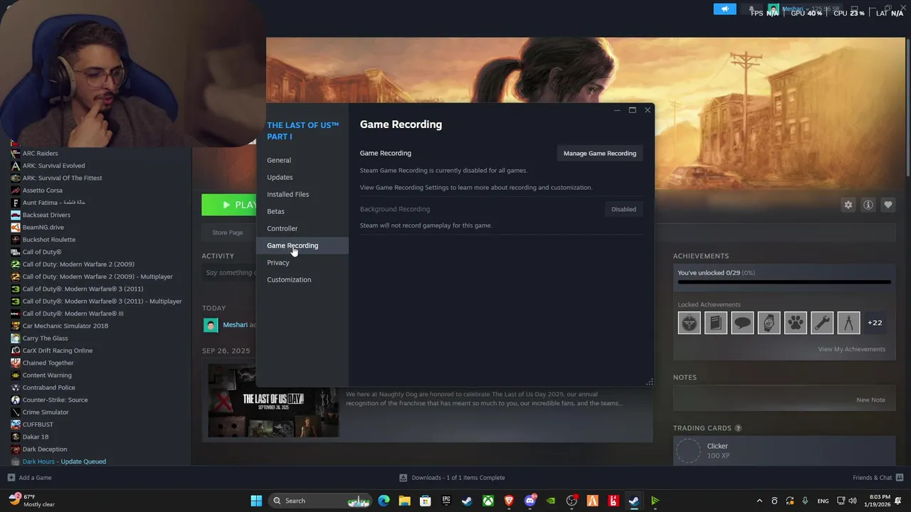Viewport: 911px width, 512px height.
Task: Select CUFFBUST in library list
Action: (x=38, y=425)
